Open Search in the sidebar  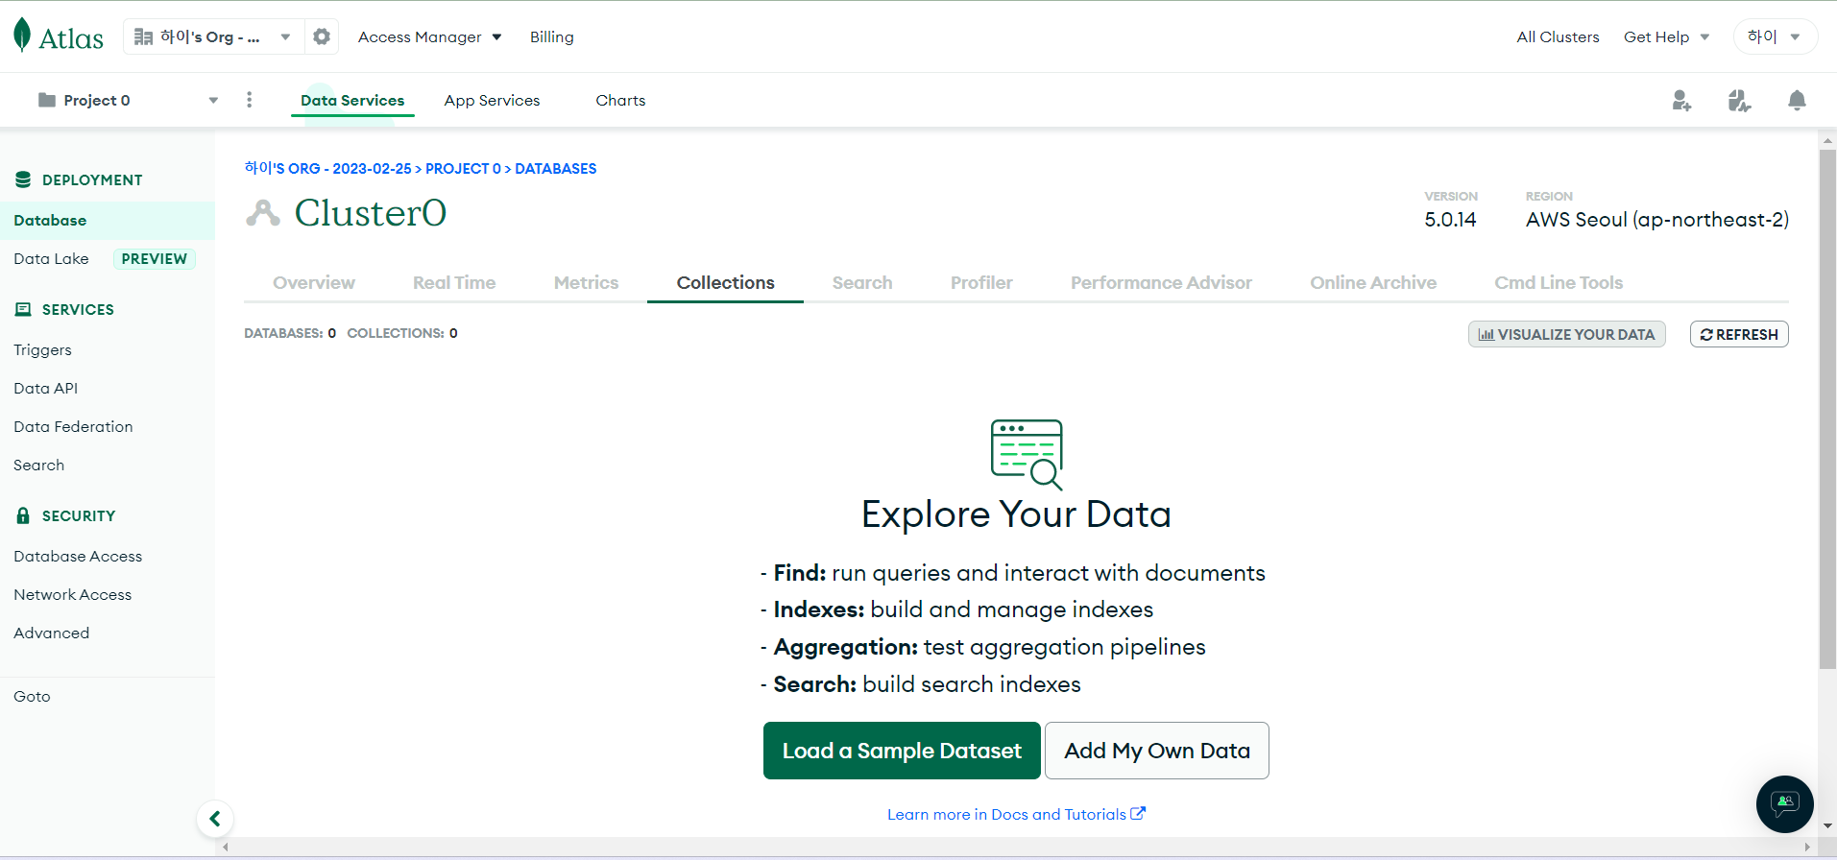tap(38, 465)
